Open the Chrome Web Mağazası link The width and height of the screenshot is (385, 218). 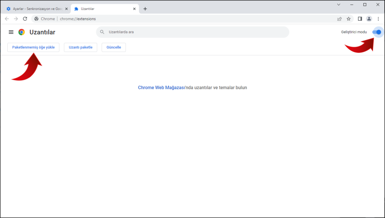[161, 88]
